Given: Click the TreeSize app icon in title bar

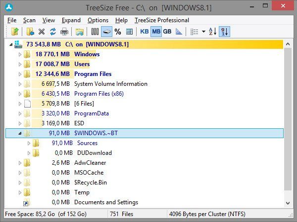Looking at the screenshot, I should pyautogui.click(x=9, y=7).
